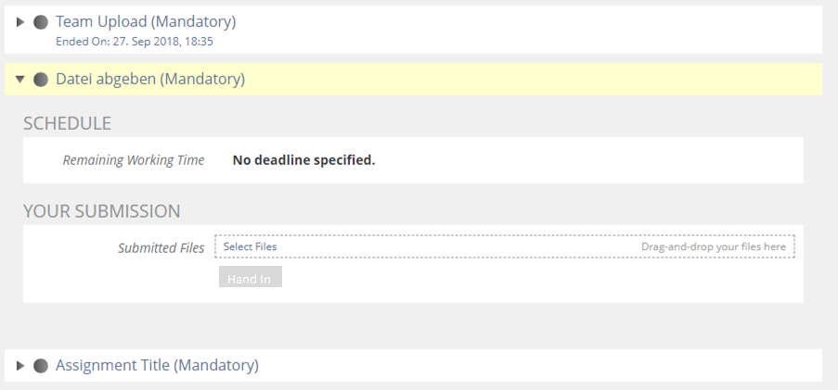Click the status circle beside Datei abgeben

pos(40,80)
